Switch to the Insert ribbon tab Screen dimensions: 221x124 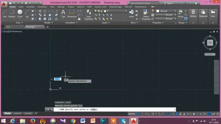[21, 7]
